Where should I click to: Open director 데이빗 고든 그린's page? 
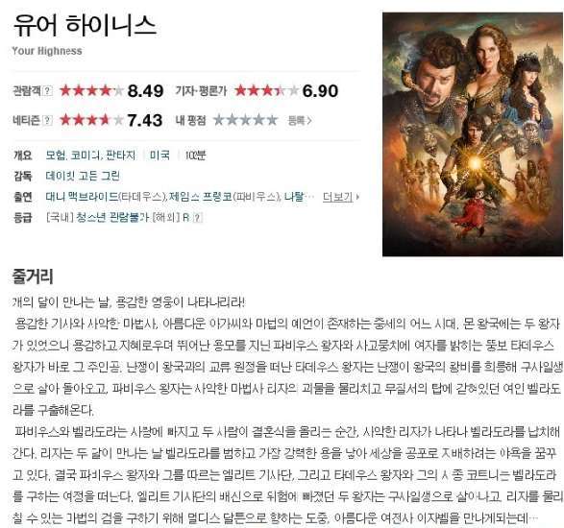[x=83, y=176]
